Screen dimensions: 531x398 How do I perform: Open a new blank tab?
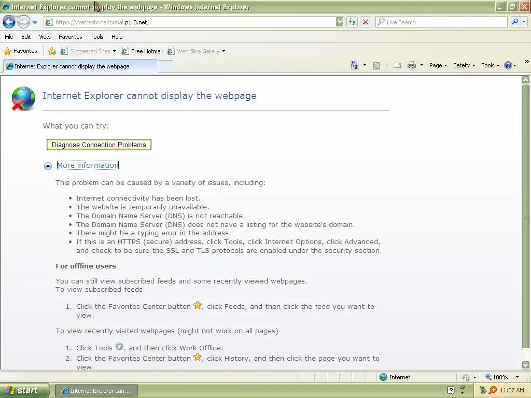(165, 66)
